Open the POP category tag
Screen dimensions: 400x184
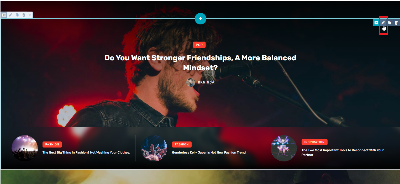tap(199, 45)
